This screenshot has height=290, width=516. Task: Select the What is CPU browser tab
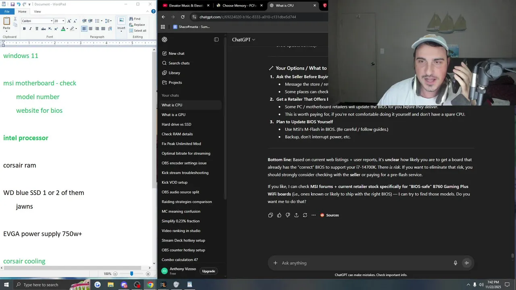point(292,6)
